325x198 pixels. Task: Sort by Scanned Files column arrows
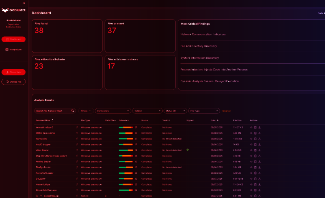[x=52, y=120]
